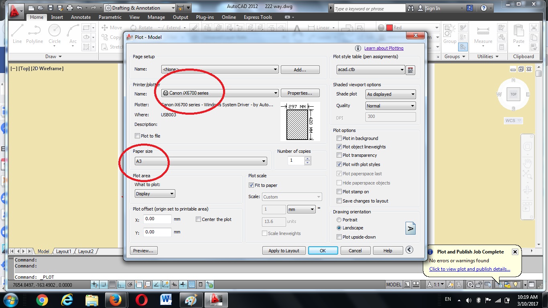
Task: Switch to the Insert ribbon tab
Action: click(57, 17)
